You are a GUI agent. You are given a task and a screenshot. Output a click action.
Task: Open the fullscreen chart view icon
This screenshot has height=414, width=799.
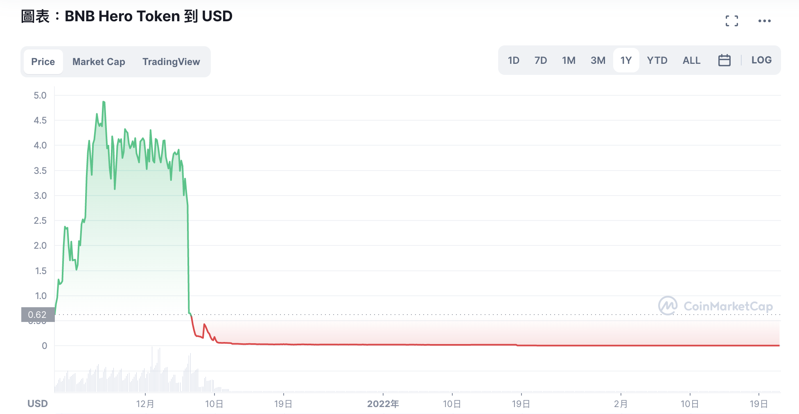(x=732, y=21)
